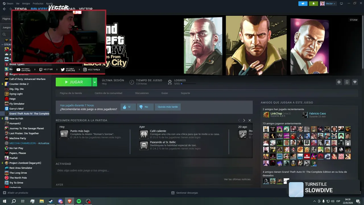Image resolution: width=364 pixels, height=205 pixels.
Task: Open the LOGROS achievements trophy icon
Action: (x=170, y=82)
